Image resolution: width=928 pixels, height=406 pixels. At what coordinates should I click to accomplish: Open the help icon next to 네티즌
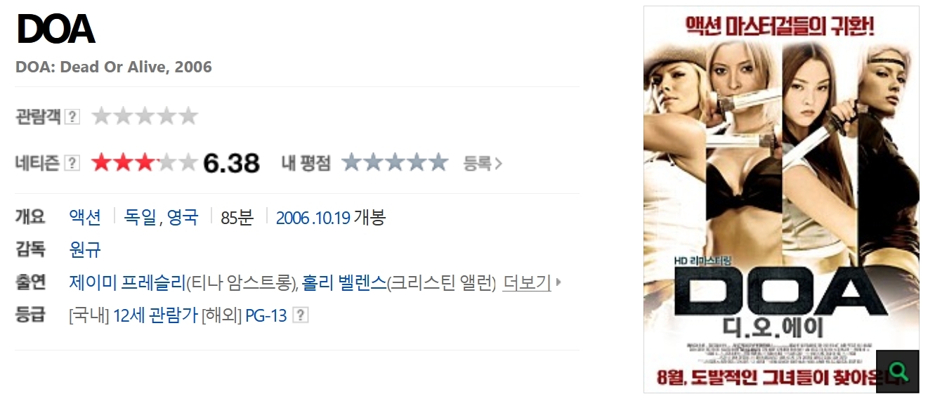(72, 163)
